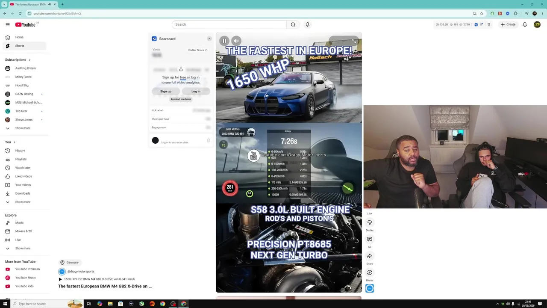Open DAZN Boxing channel
This screenshot has height=308, width=547.
(24, 94)
